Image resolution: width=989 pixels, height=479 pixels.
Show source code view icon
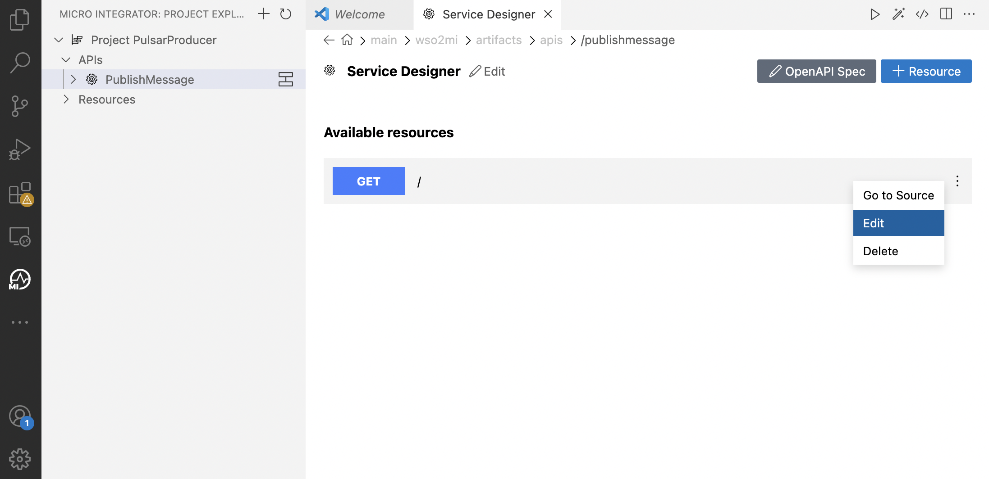922,14
